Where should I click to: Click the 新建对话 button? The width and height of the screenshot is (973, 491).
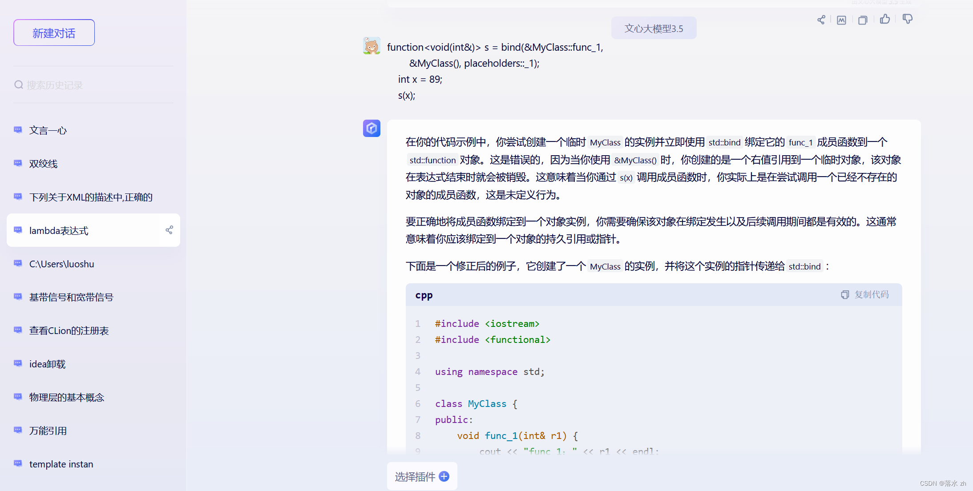[x=54, y=32]
